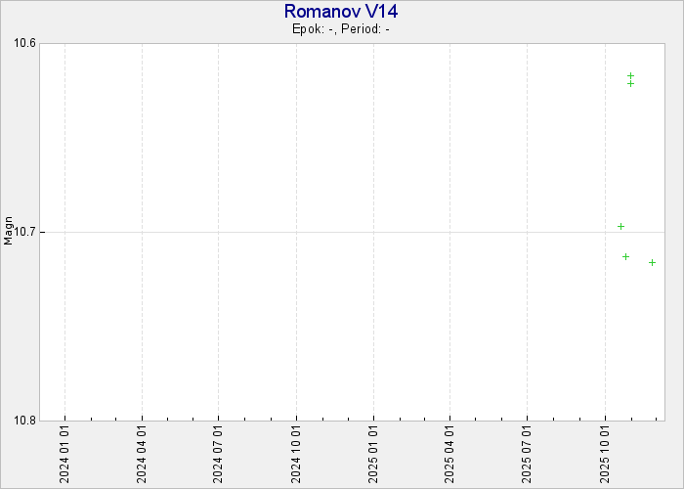Select the 2024 07 01 date label

point(218,455)
